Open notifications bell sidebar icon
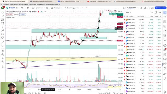Image resolution: width=167 pixels, height=94 pixels. [165, 68]
